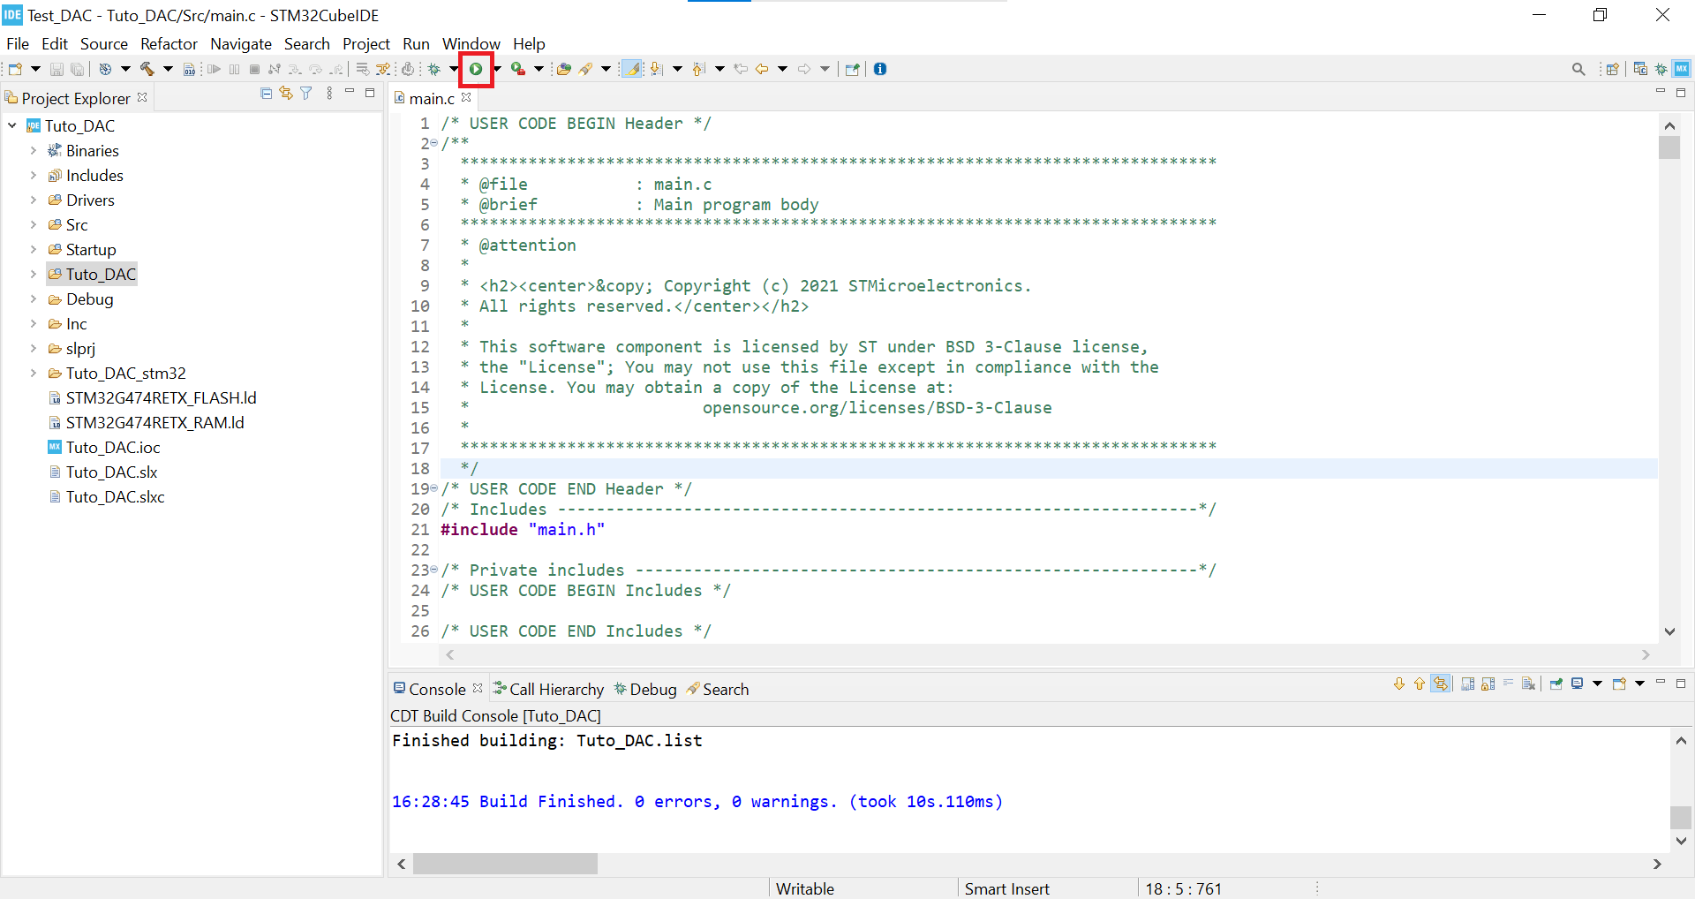The image size is (1695, 899).
Task: Click the Previous Annotation up-arrow icon
Action: pyautogui.click(x=699, y=69)
